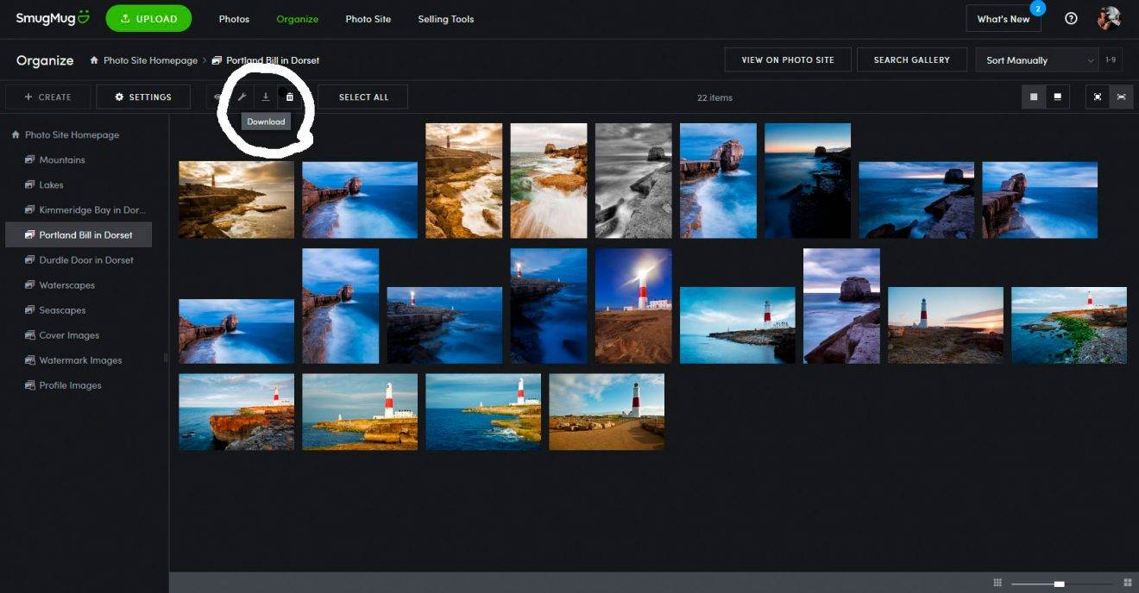Open View on Photo Site
This screenshot has width=1139, height=593.
[787, 59]
